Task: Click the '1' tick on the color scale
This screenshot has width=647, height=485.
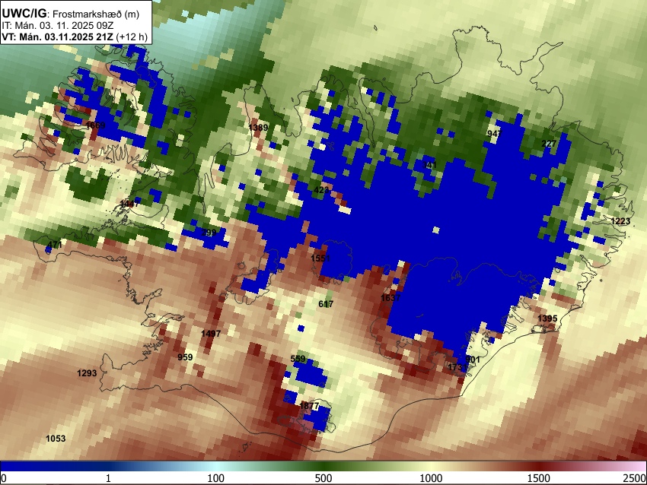Action: 108,478
